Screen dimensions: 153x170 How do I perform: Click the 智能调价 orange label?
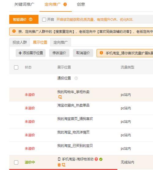(24, 19)
